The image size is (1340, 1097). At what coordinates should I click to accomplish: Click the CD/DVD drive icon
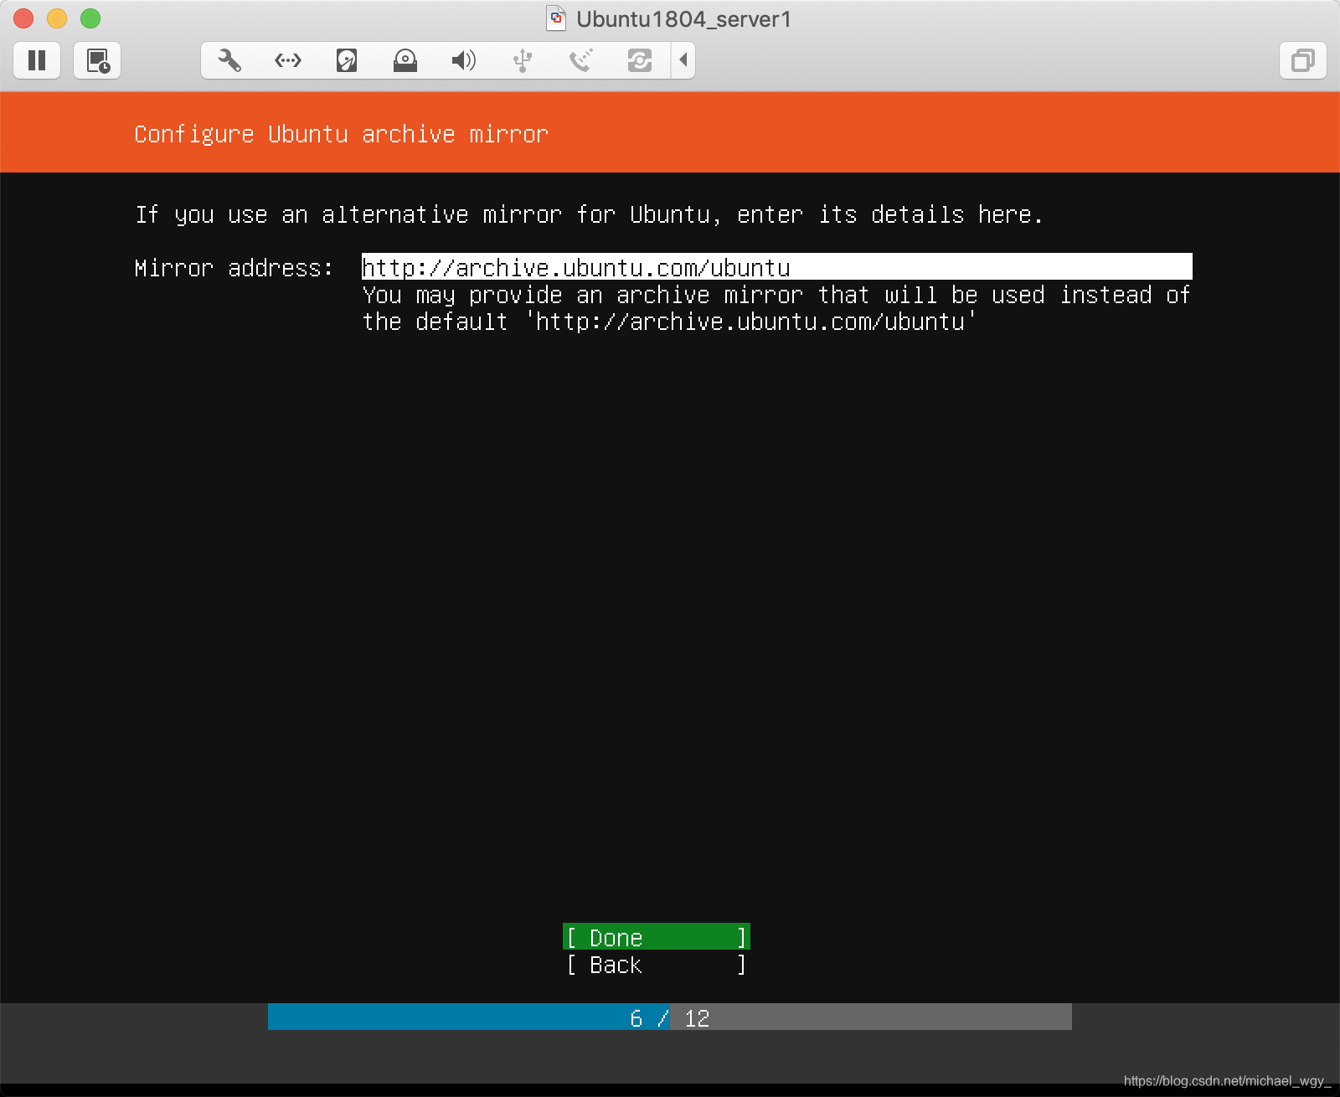click(x=405, y=60)
